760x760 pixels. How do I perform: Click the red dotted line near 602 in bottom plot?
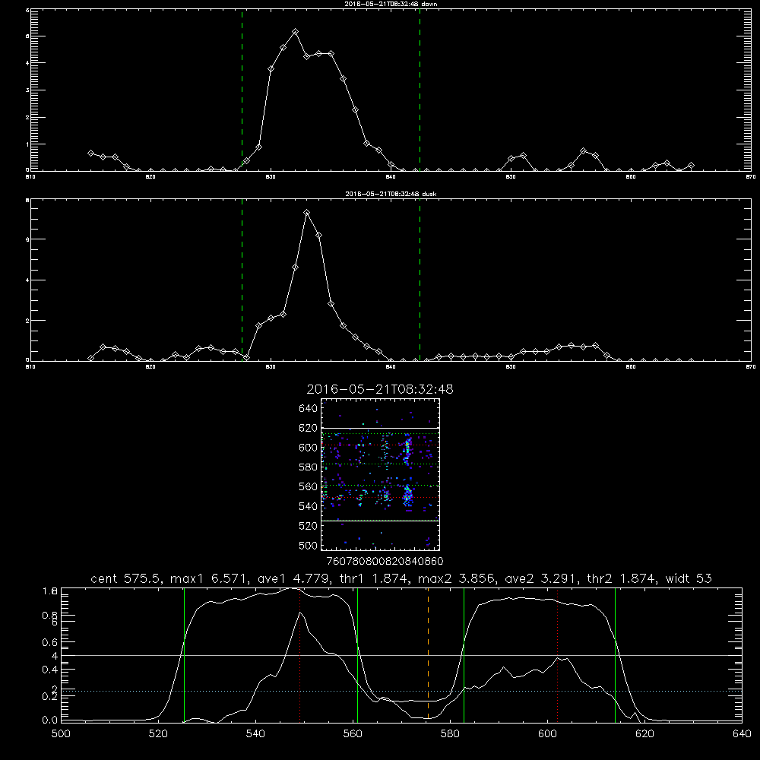pos(557,654)
